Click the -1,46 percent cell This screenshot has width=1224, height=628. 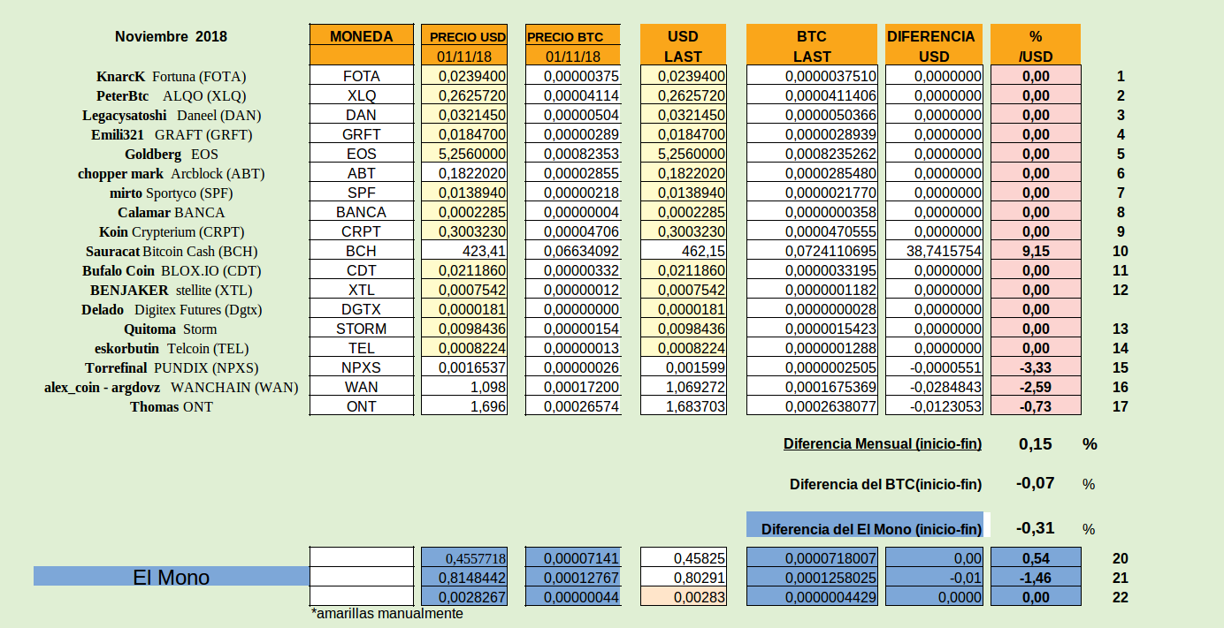[x=1036, y=577]
